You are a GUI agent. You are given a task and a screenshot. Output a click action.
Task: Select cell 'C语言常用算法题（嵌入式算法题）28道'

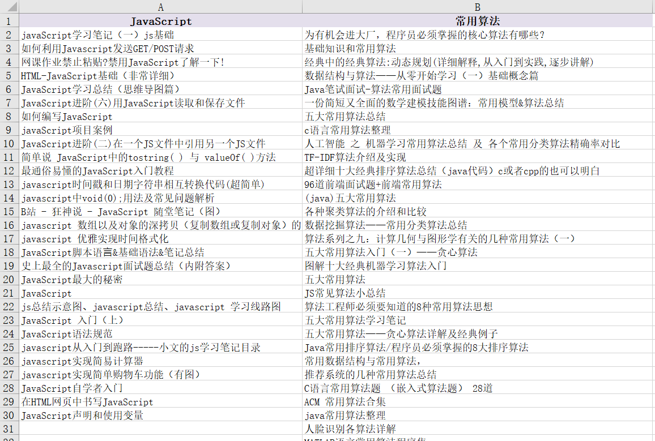coord(478,388)
